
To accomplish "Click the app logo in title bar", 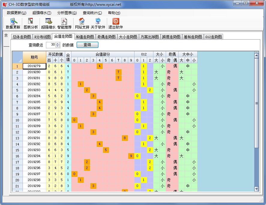I will click(5, 4).
